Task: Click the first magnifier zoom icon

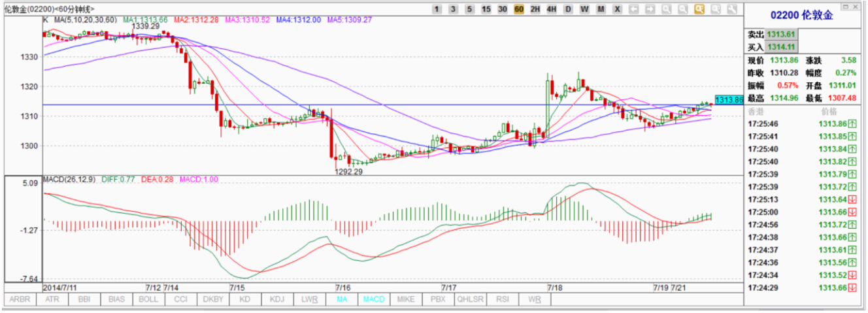Action: tap(666, 9)
